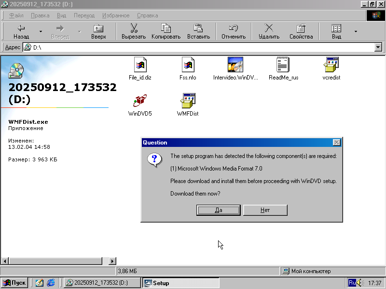Click Нет in the Question dialog

(265, 210)
